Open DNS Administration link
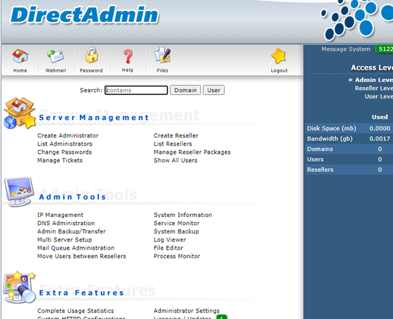 [66, 223]
